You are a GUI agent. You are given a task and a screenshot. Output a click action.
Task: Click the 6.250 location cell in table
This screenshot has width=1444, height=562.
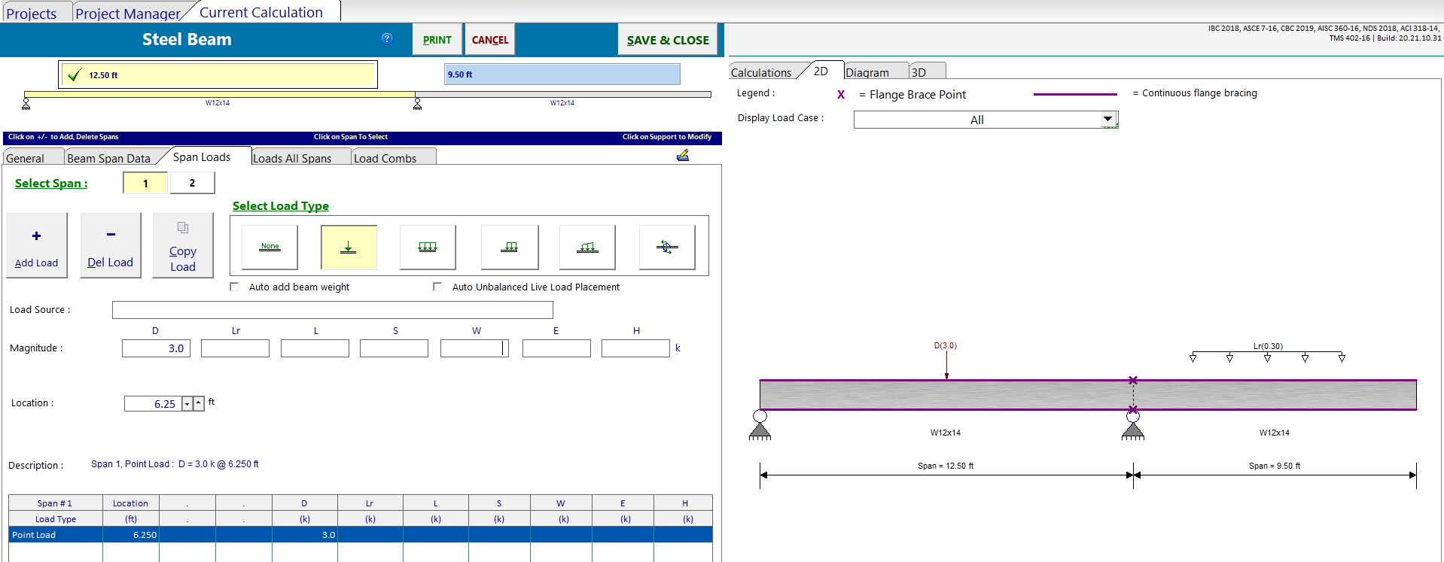click(131, 535)
